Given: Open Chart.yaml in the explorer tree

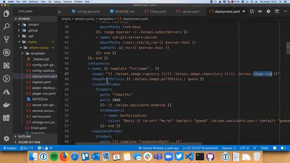Looking at the screenshot, I should (39, 128).
